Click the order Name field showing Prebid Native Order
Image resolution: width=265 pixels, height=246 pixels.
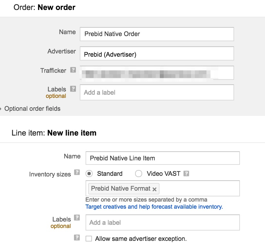157,34
